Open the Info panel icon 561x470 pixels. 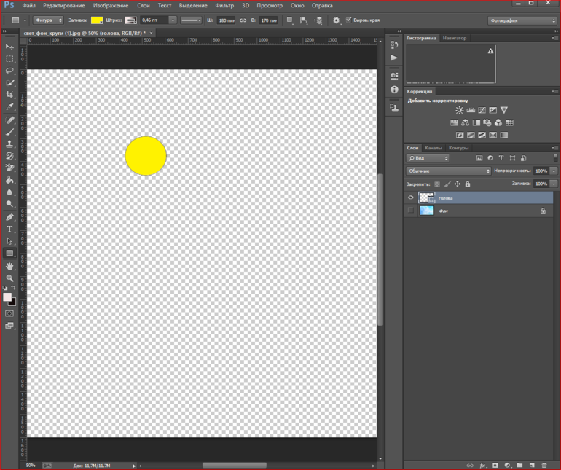coord(394,89)
